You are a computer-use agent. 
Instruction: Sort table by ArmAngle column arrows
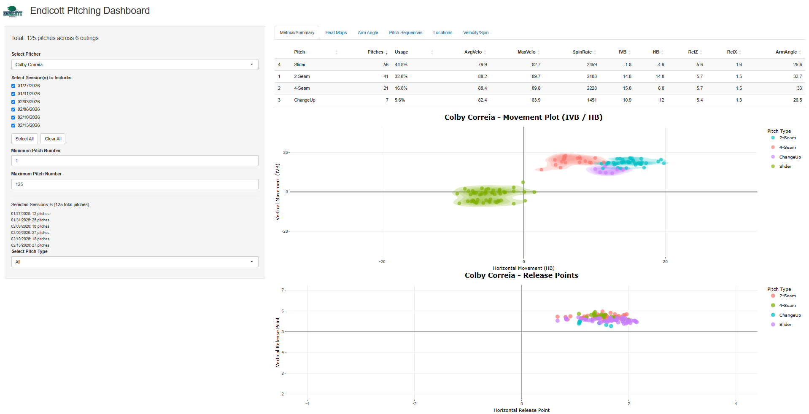[x=800, y=52]
